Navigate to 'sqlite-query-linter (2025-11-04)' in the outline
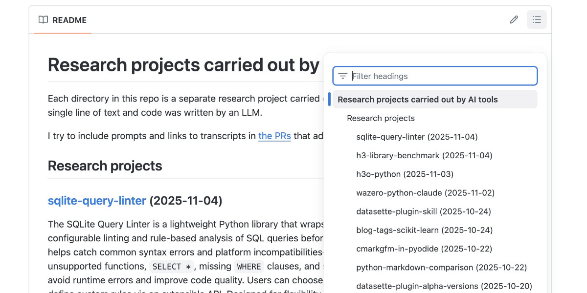This screenshot has width=587, height=293. pos(417,137)
